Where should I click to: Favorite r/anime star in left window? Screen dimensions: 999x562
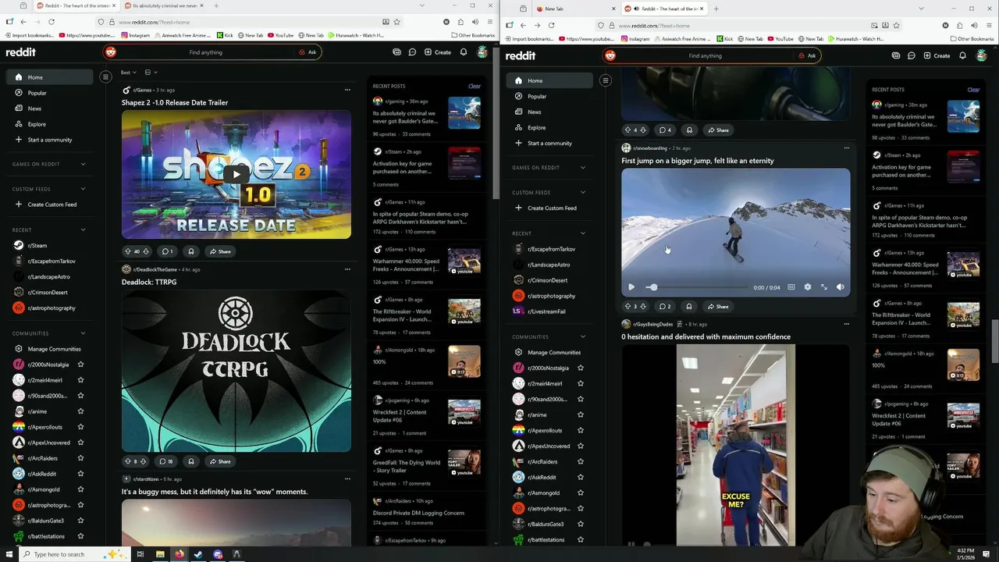[x=80, y=411]
